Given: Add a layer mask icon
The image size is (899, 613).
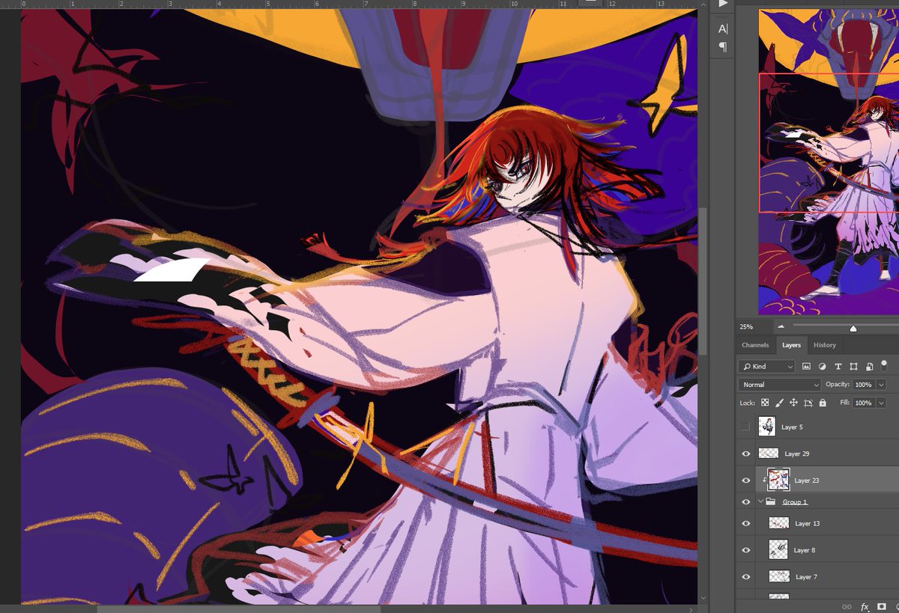Looking at the screenshot, I should 882,606.
